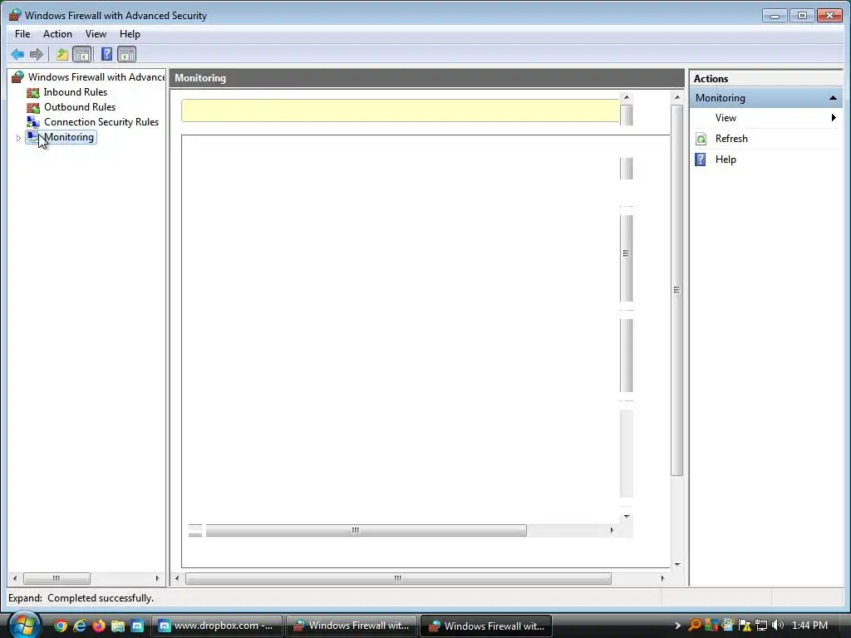Minimize the Windows Firewall window

point(775,16)
